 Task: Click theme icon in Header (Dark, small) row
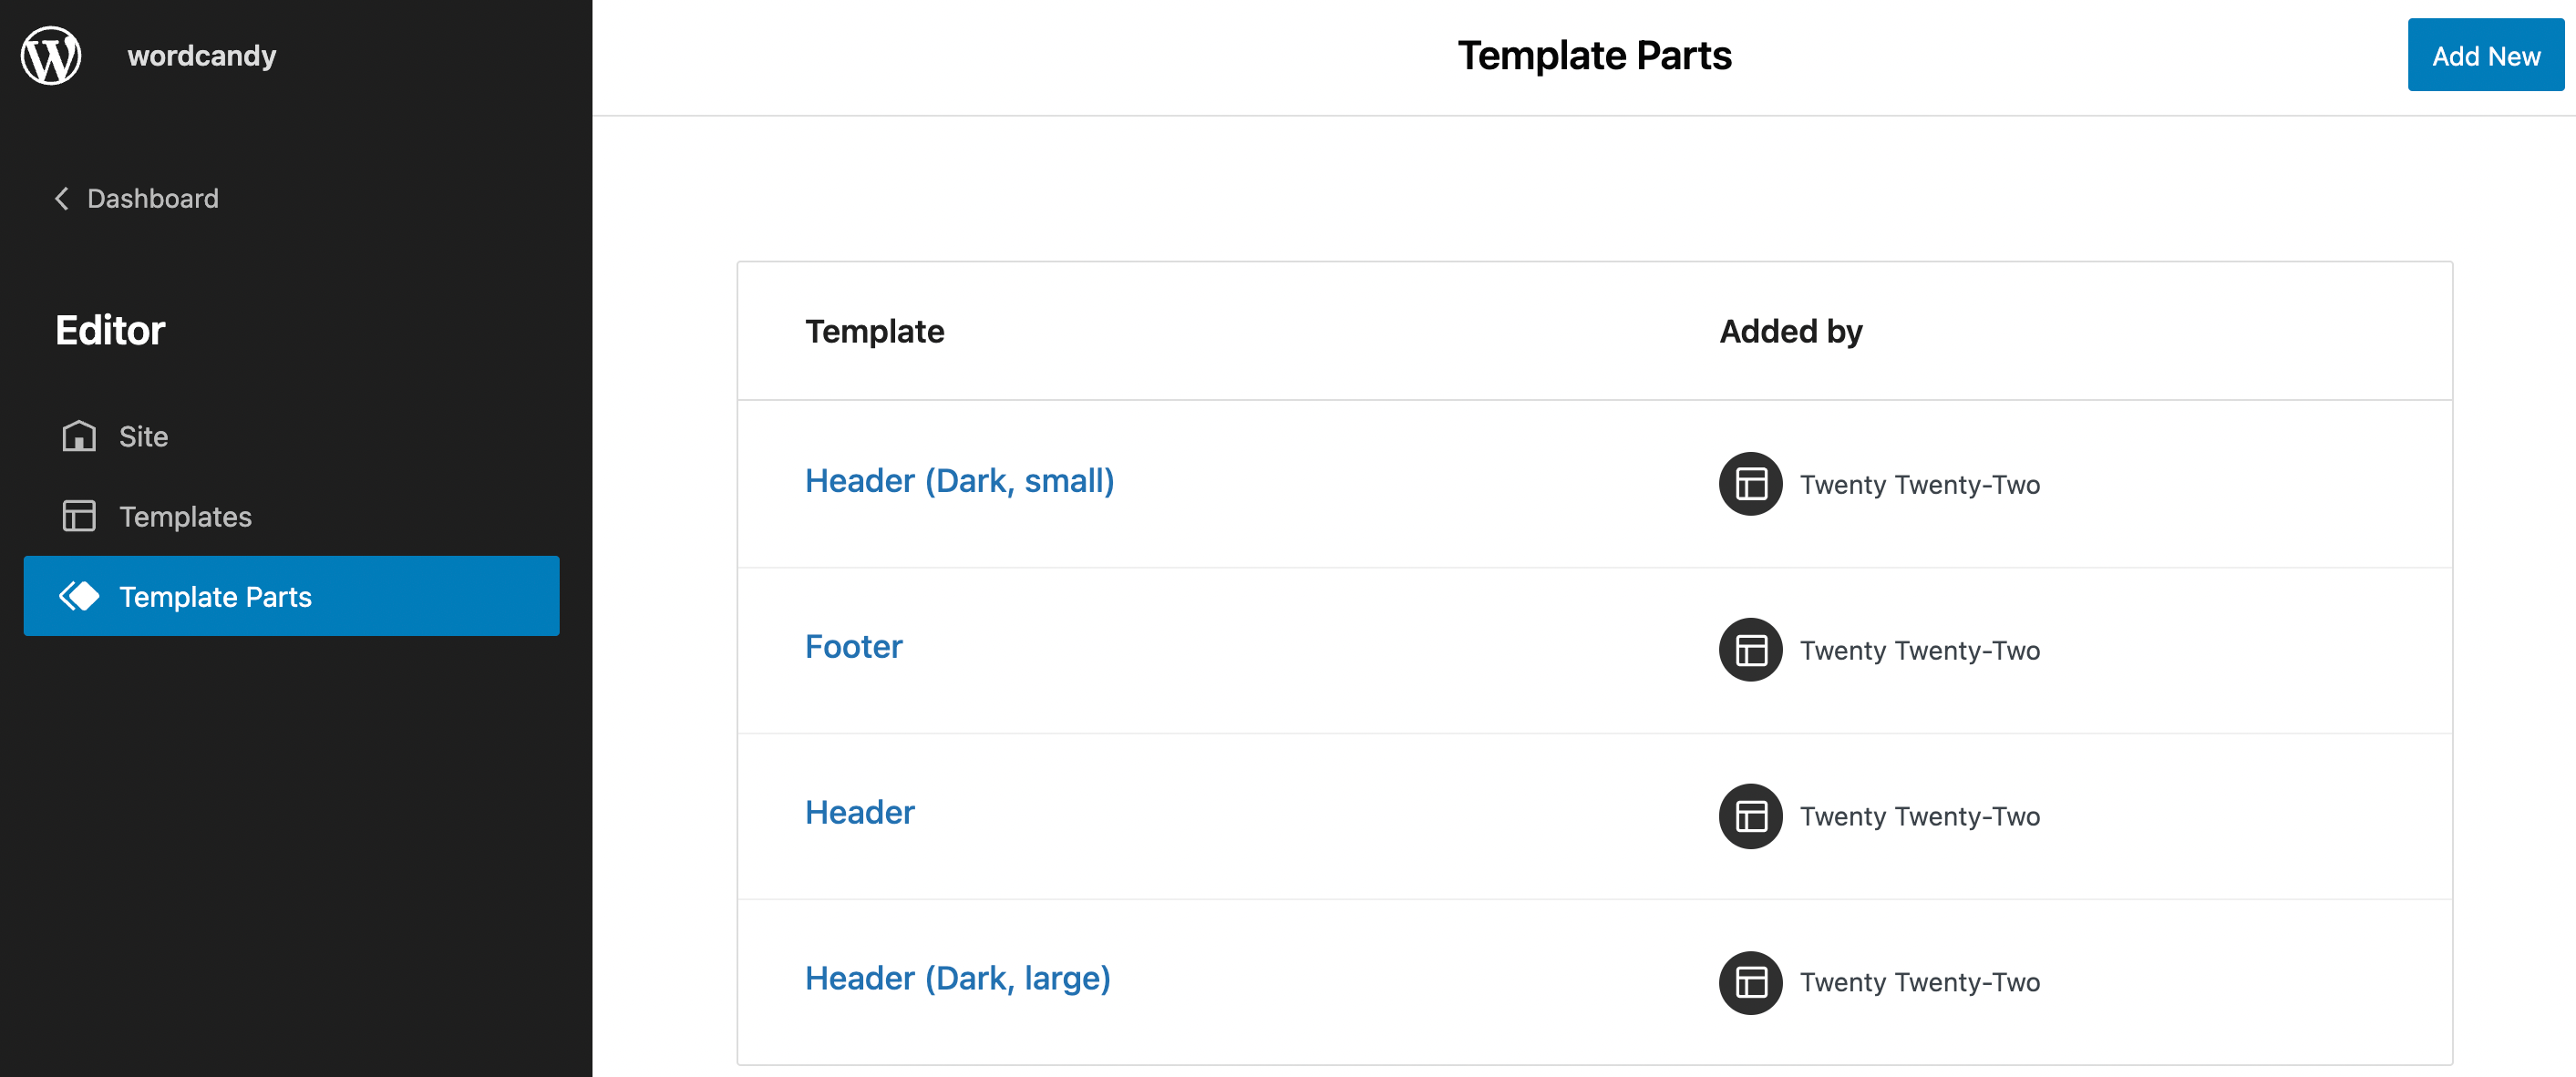(1750, 484)
